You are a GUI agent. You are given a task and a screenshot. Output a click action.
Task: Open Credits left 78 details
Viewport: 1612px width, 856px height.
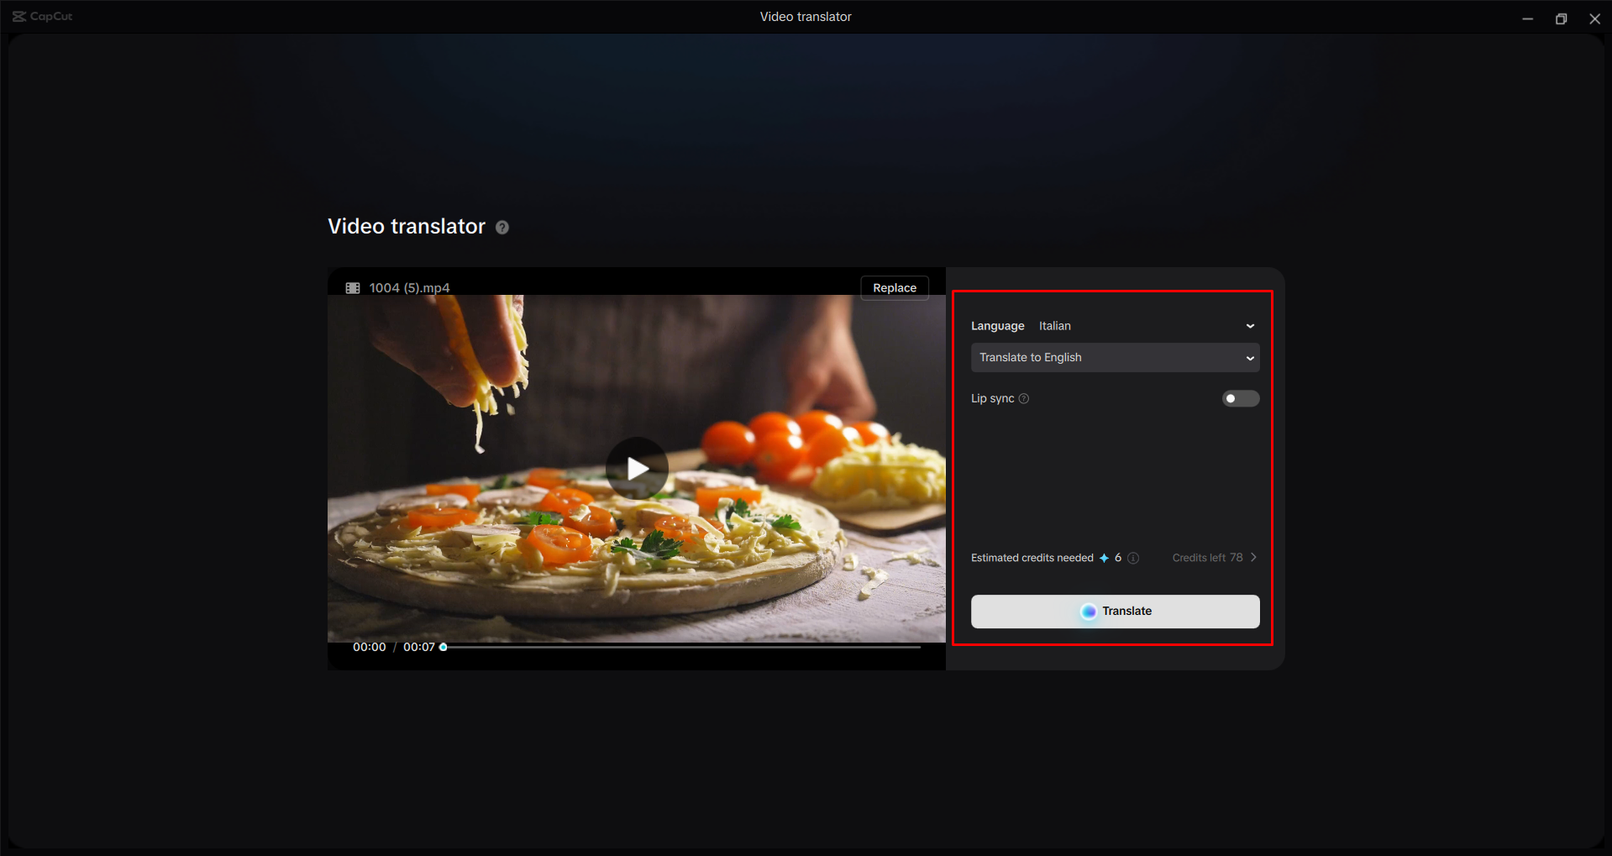click(x=1207, y=557)
